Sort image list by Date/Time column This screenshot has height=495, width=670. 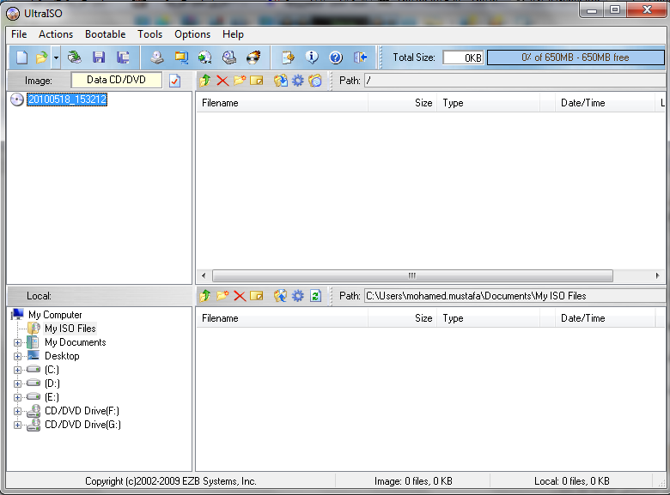coord(605,103)
